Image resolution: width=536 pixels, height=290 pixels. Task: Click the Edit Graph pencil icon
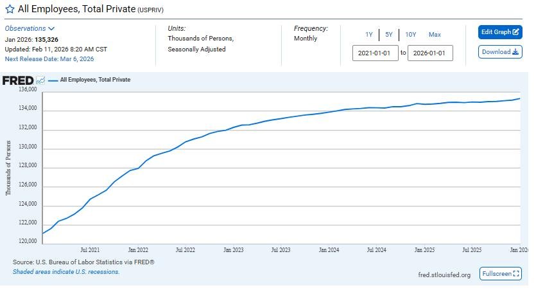[x=516, y=32]
